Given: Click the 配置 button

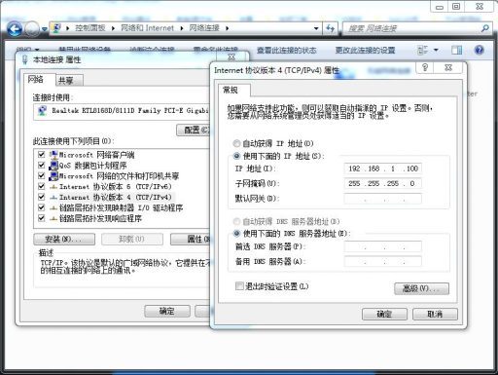Looking at the screenshot, I should point(194,131).
